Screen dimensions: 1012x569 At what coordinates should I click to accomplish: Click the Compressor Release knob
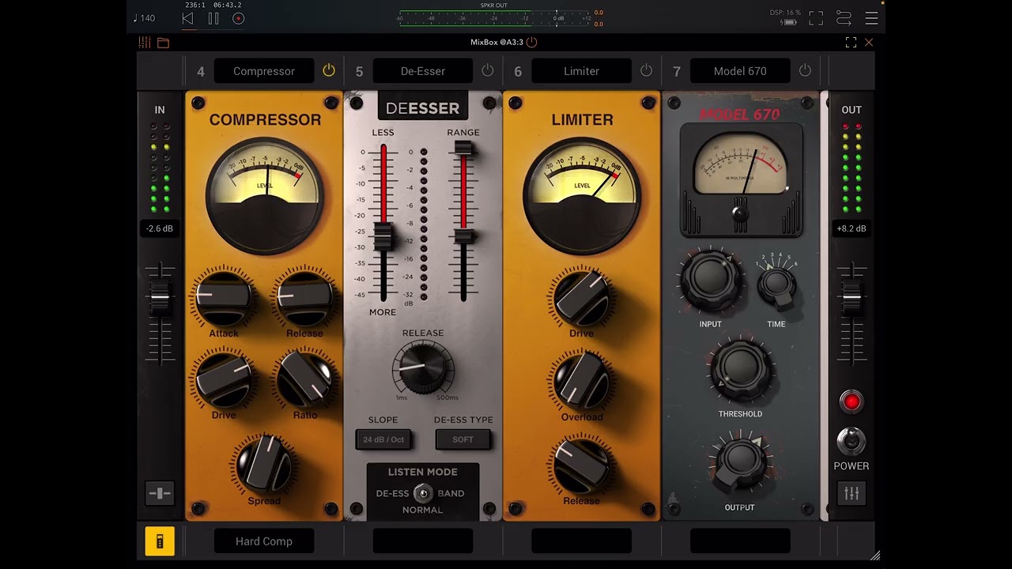(x=304, y=297)
